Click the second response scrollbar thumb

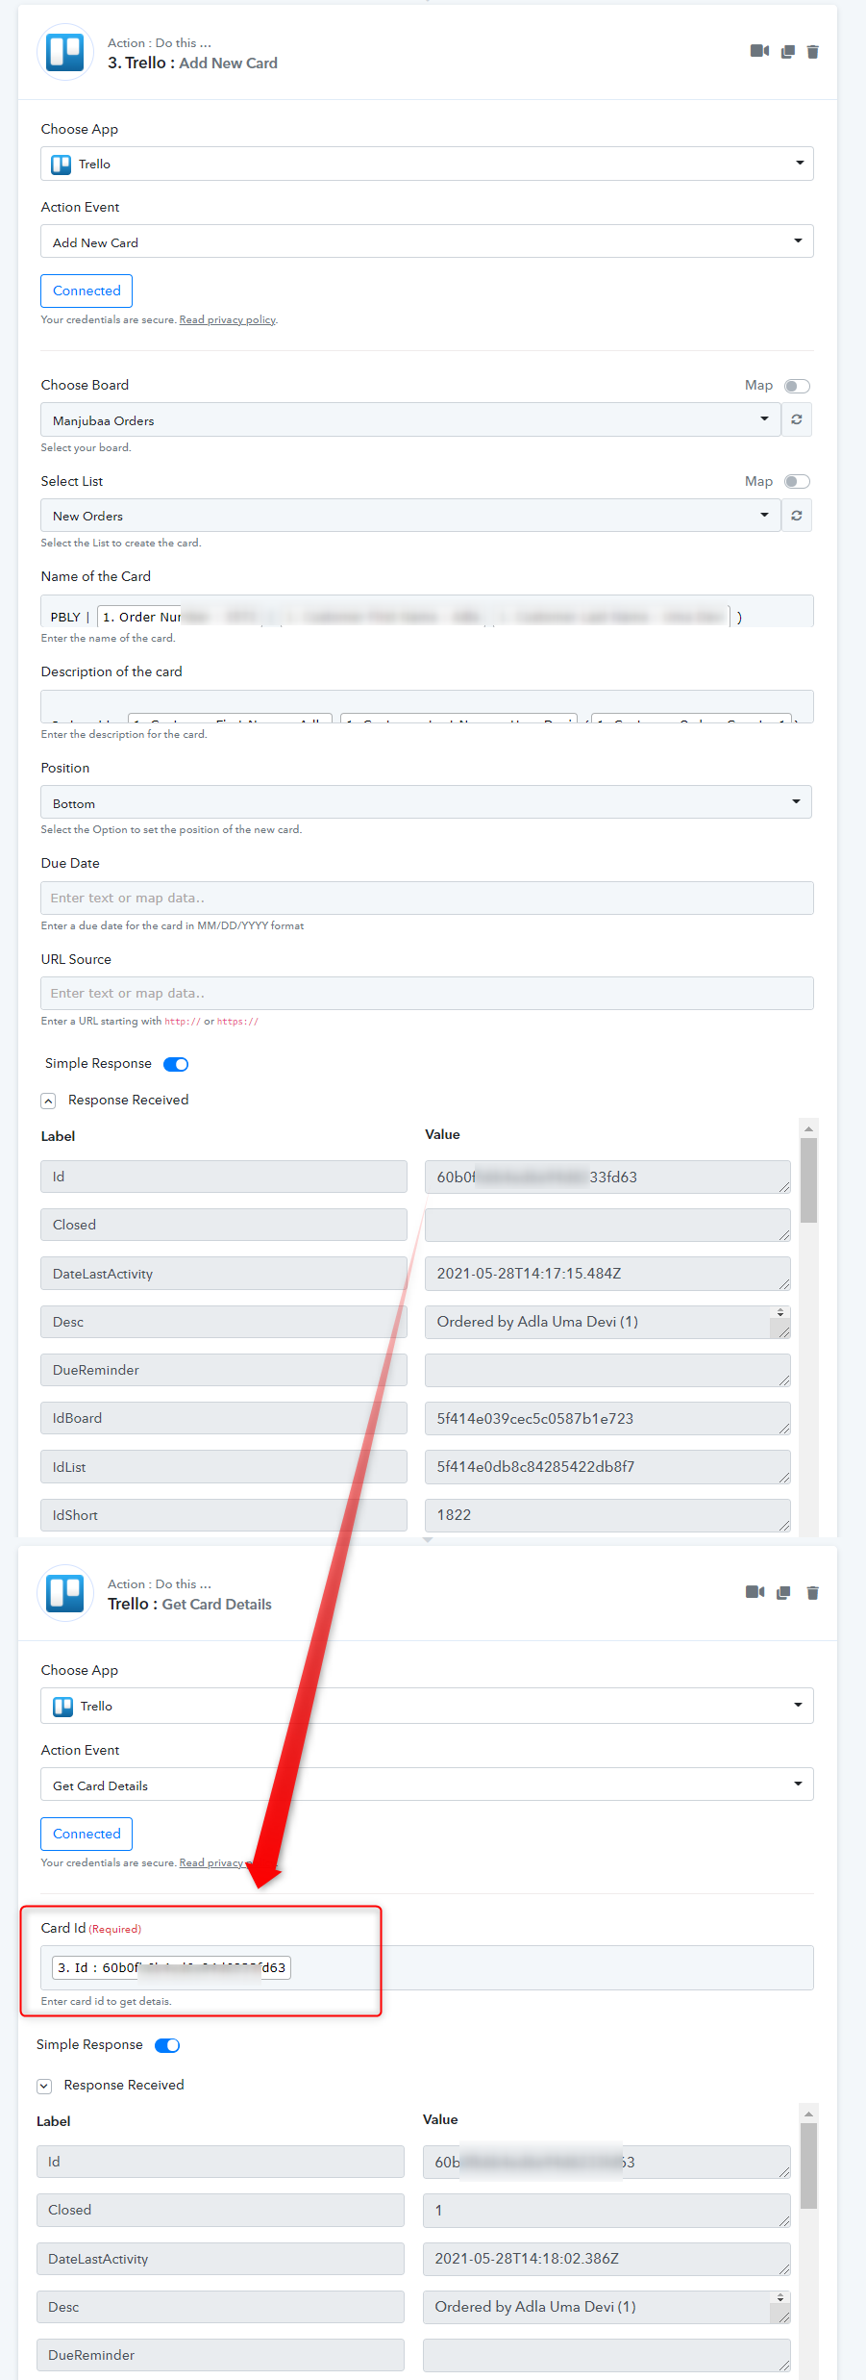(x=808, y=2165)
